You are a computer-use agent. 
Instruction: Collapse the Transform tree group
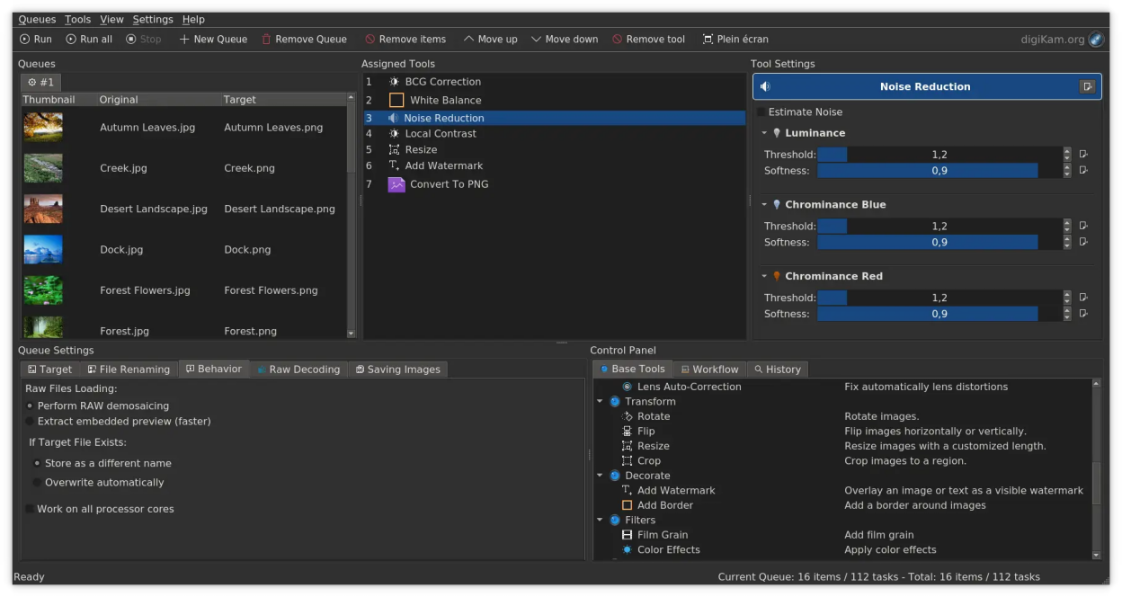600,402
